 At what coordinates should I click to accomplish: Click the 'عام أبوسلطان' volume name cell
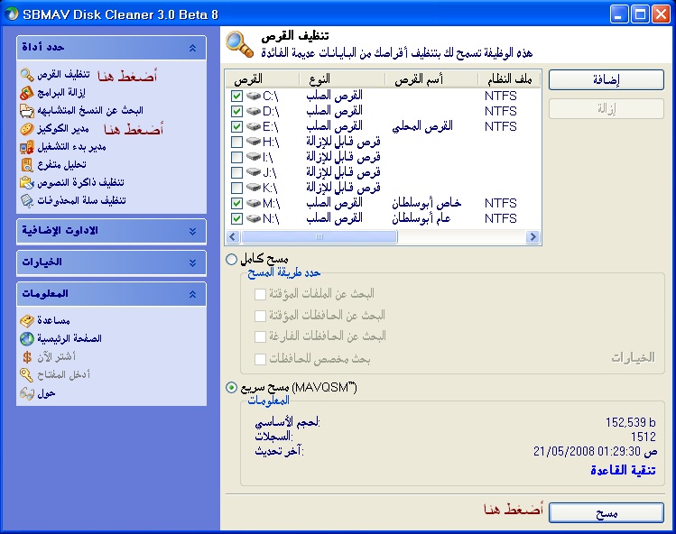[x=421, y=218]
